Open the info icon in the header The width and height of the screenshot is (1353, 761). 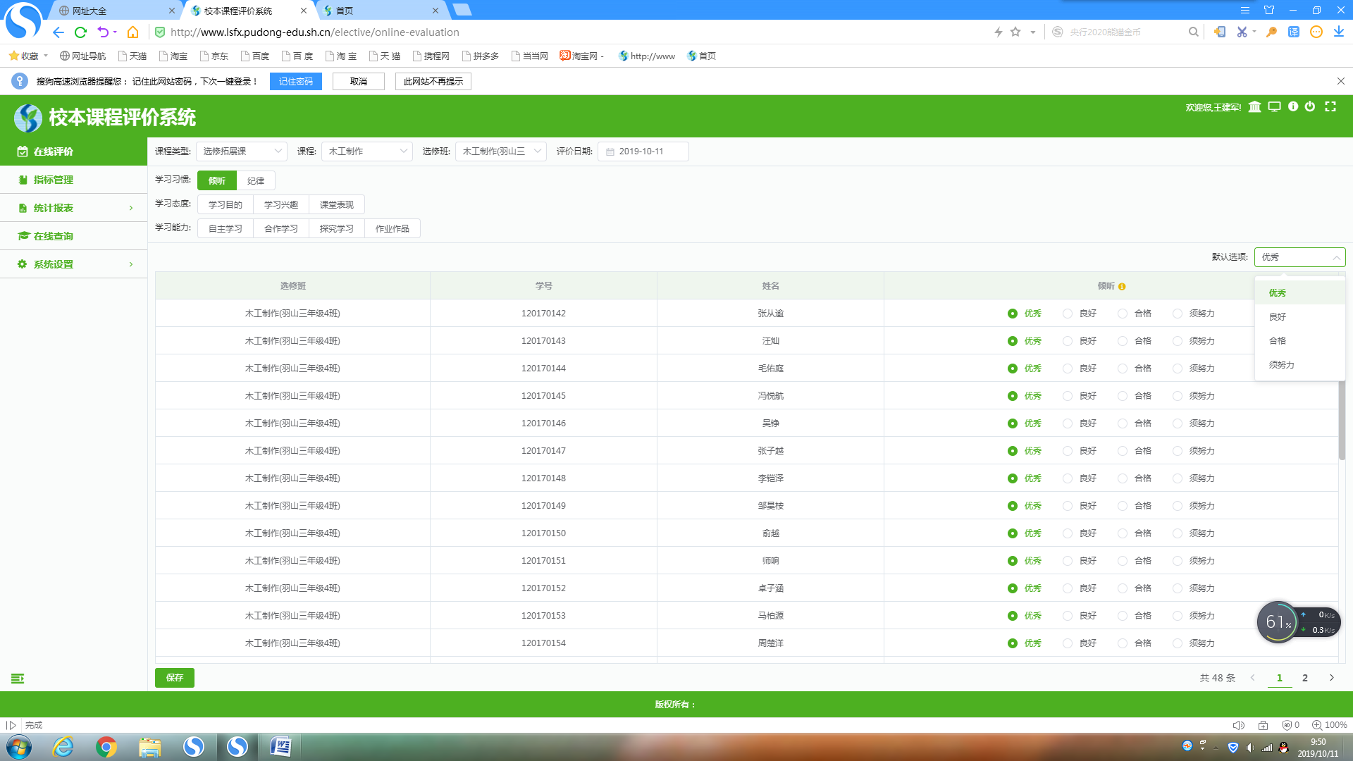pyautogui.click(x=1293, y=106)
